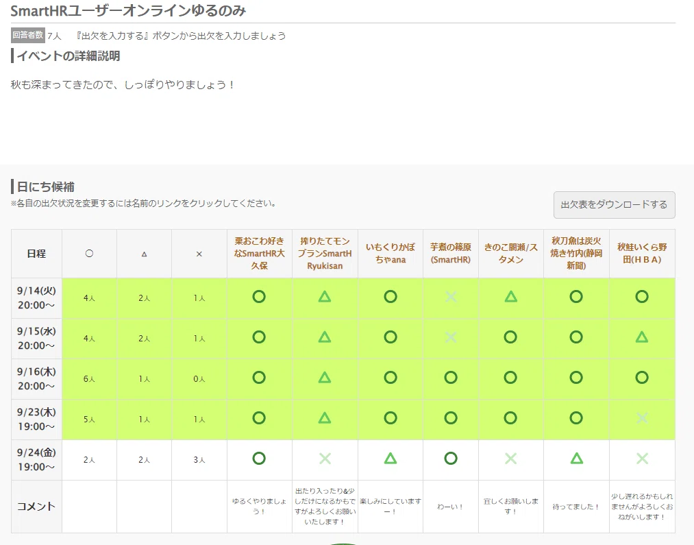This screenshot has height=545, width=694.
Task: Click the SmartHRユーザーオンラインゆるのみ title
Action: [x=128, y=10]
